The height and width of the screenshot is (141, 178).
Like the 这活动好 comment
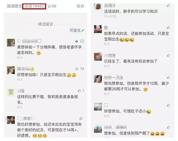[168, 5]
